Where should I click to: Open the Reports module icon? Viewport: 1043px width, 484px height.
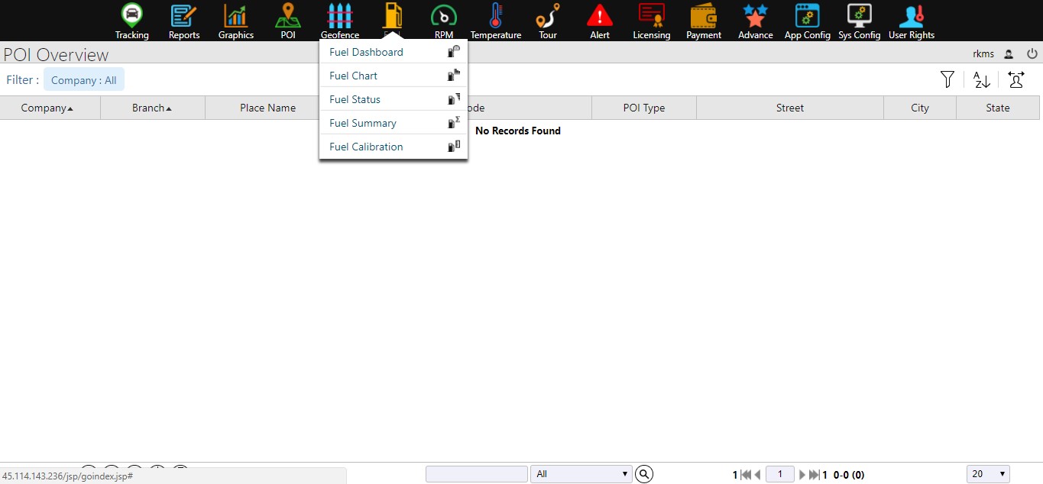click(183, 15)
